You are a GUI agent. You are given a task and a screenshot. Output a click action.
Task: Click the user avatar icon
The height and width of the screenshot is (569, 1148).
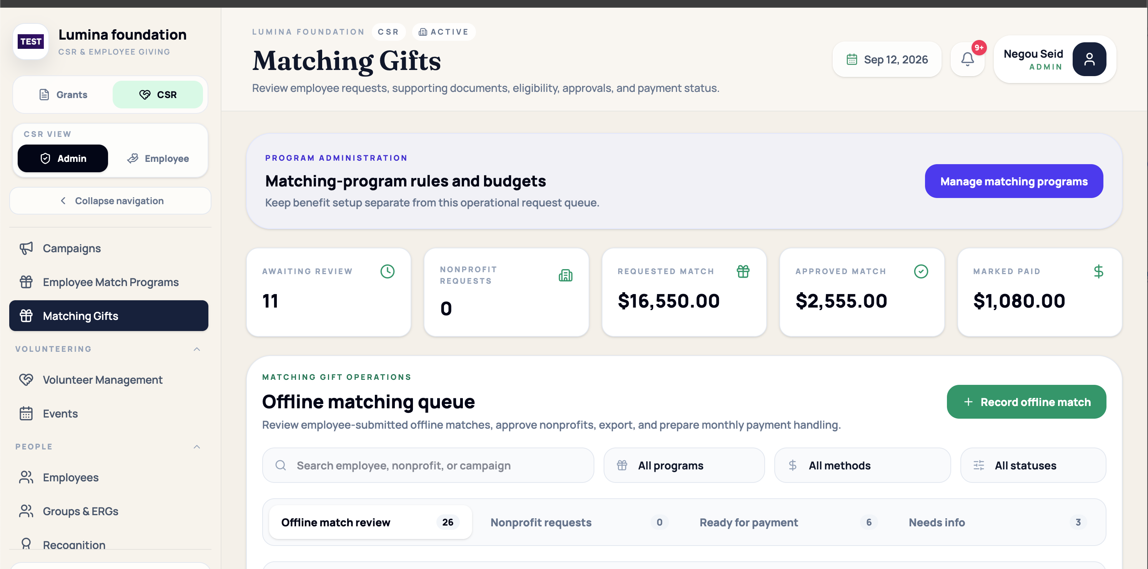point(1089,59)
